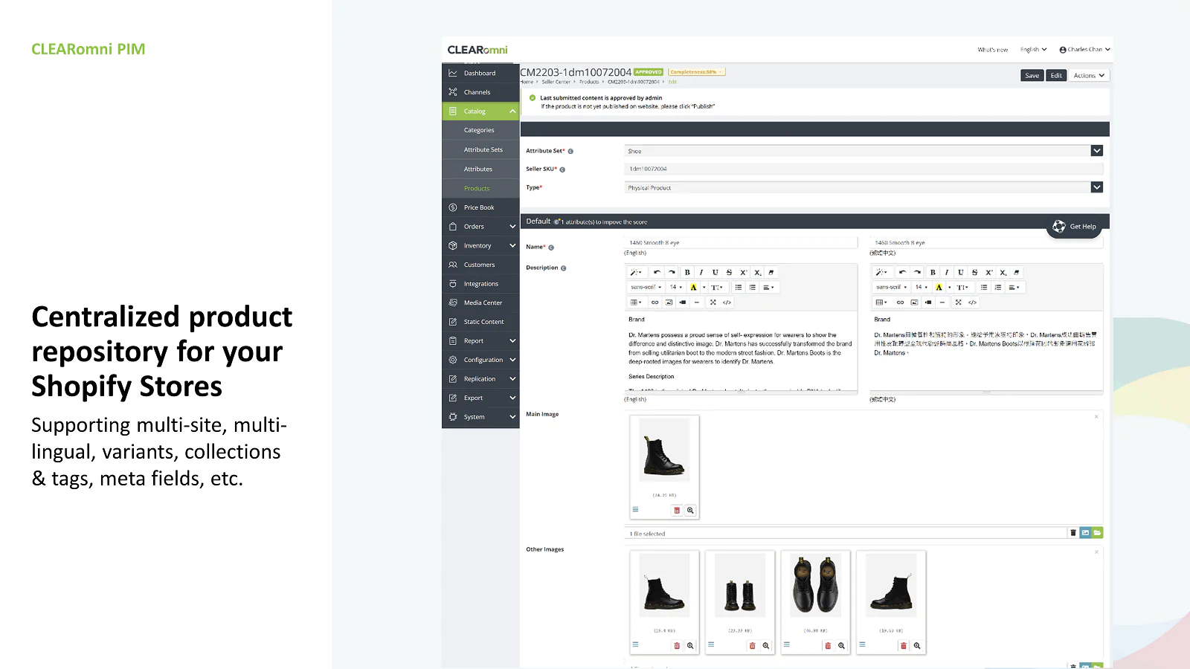Delete the main image with trash icon
This screenshot has width=1190, height=669.
coord(677,511)
